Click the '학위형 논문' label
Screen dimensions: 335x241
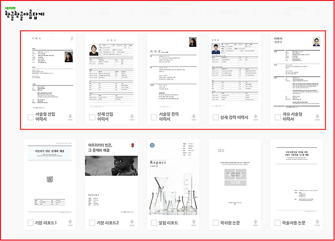click(x=230, y=223)
